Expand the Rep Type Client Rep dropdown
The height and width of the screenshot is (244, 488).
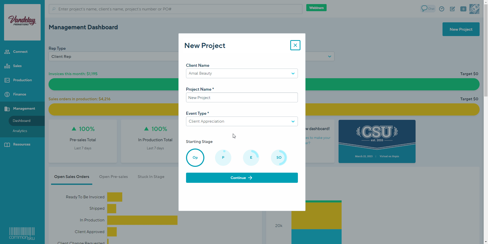113,56
